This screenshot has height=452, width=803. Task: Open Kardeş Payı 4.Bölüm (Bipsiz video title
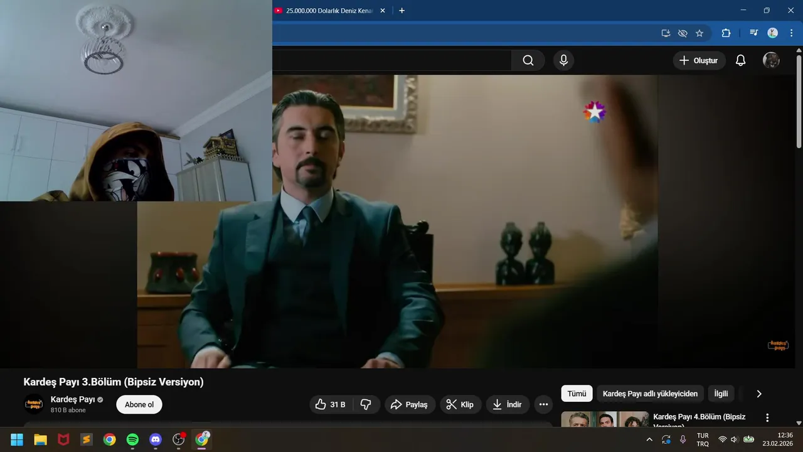point(699,419)
